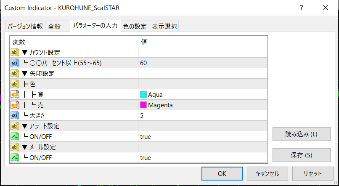Click the integer icon beside パーセント以上 row

pos(15,63)
